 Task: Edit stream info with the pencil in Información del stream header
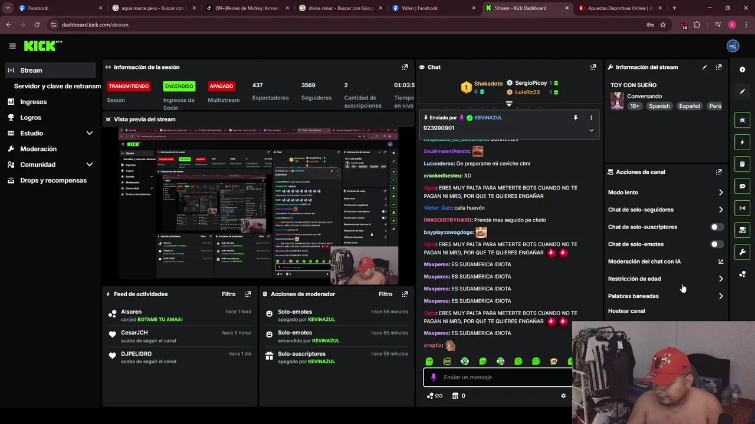coord(704,67)
